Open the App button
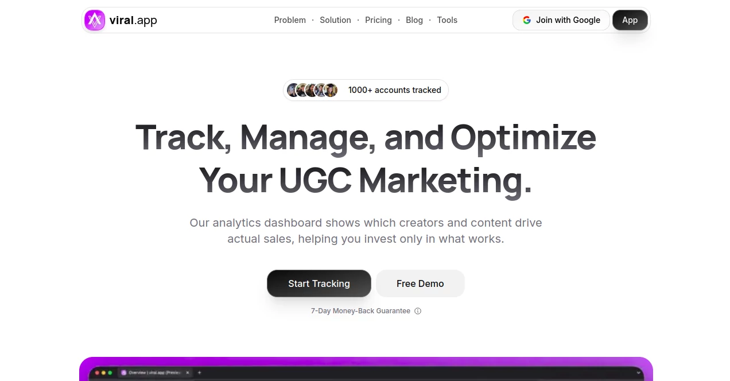 (x=630, y=20)
